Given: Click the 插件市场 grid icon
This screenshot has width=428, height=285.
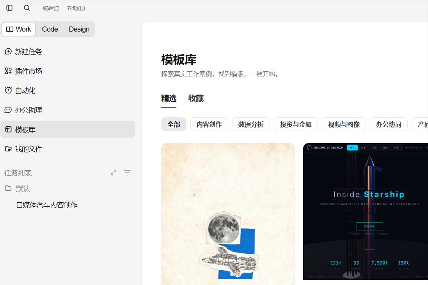Looking at the screenshot, I should pos(9,71).
